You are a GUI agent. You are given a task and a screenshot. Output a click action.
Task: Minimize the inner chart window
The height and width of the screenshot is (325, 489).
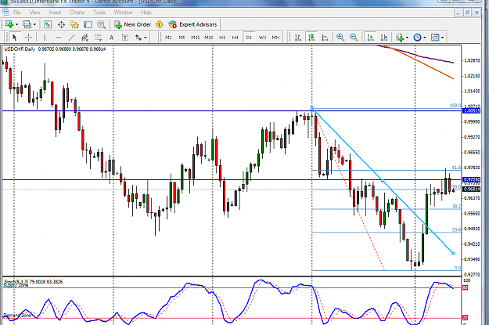[458, 13]
